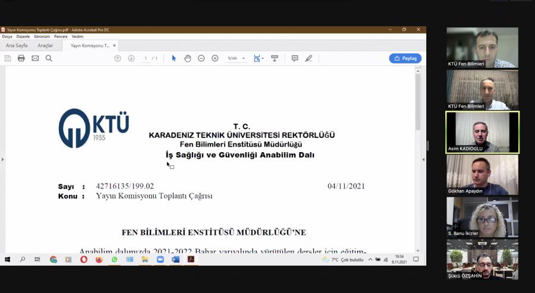
Task: Open the Görünüm menu
Action: [x=42, y=36]
